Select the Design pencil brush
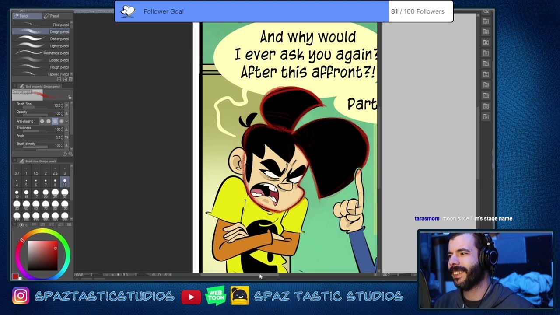560x315 pixels. (x=41, y=32)
